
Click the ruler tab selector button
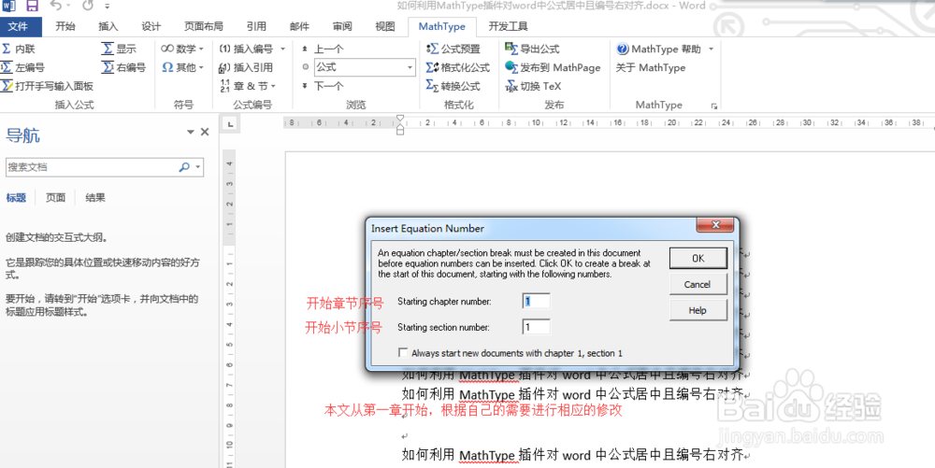click(x=231, y=124)
